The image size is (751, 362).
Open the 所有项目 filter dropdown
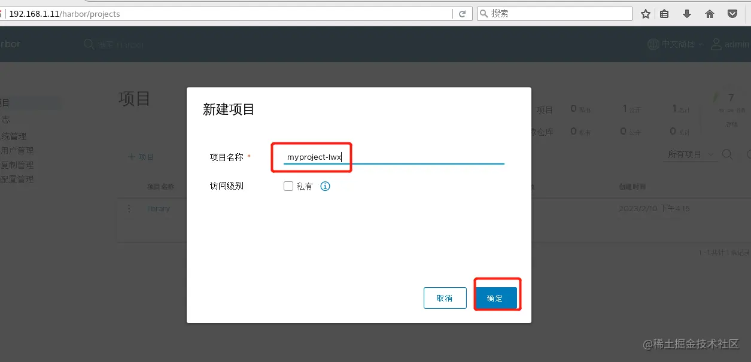(x=691, y=154)
